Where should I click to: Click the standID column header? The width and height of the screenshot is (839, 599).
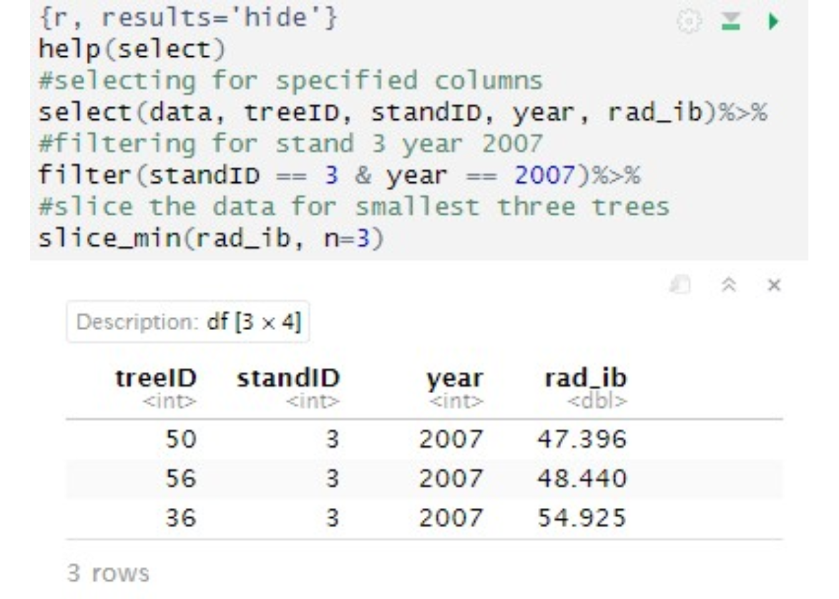(288, 378)
